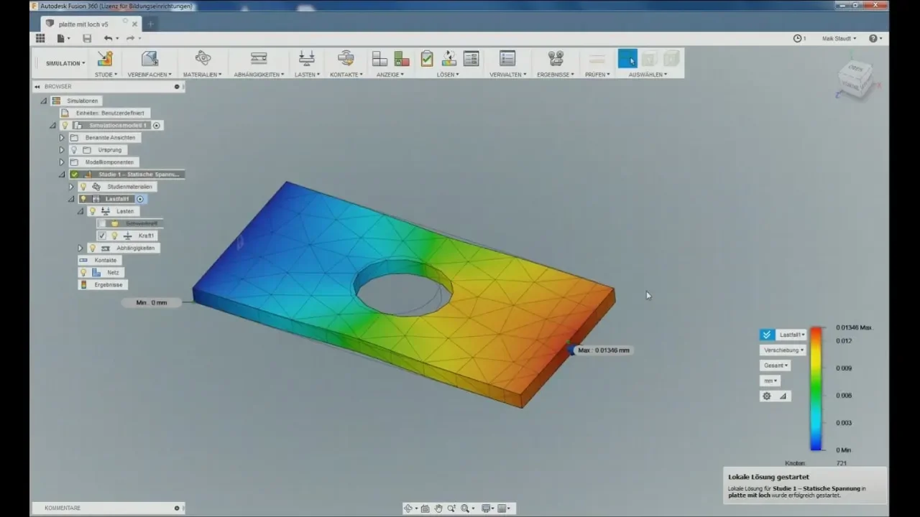Click the Kontakte automatic contacts icon
The height and width of the screenshot is (517, 920).
pos(346,58)
